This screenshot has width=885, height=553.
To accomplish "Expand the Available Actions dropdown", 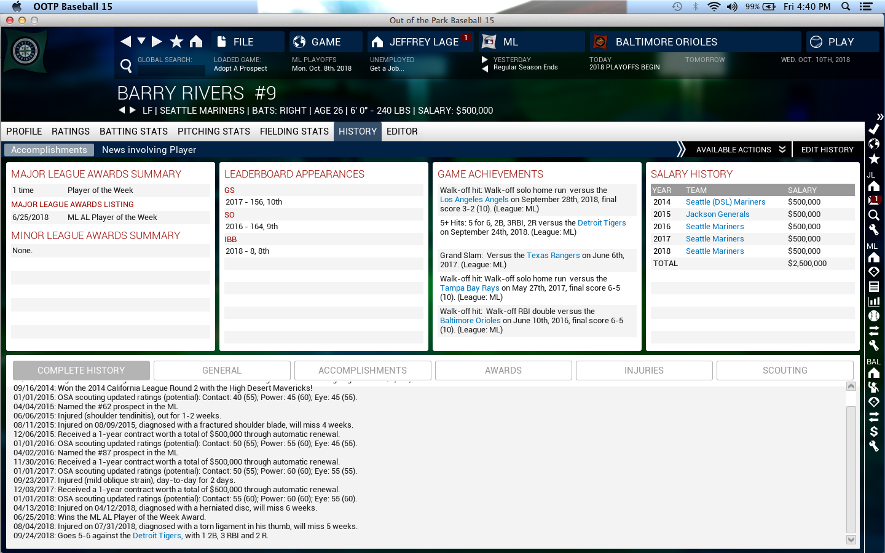I will 741,149.
